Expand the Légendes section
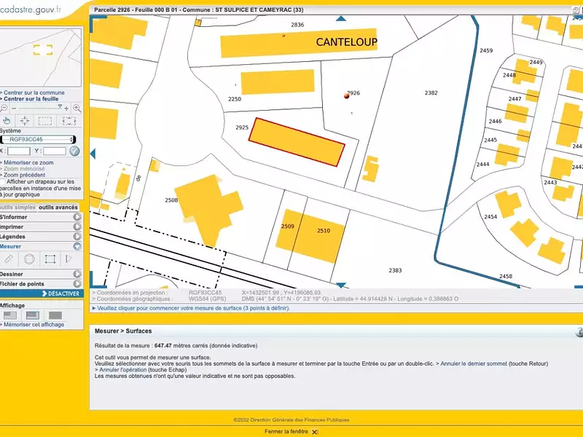Screen dimensions: 583x437 pos(77,236)
